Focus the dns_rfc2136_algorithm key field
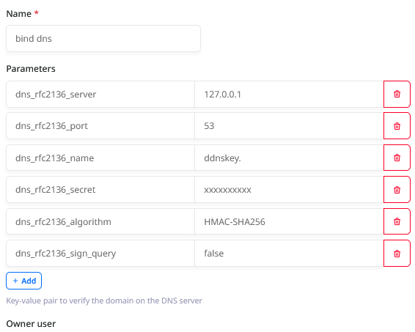 tap(100, 221)
